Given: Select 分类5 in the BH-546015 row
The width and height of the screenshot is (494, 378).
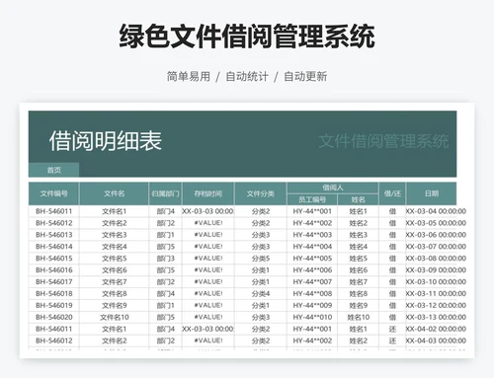Looking at the screenshot, I should [261, 259].
